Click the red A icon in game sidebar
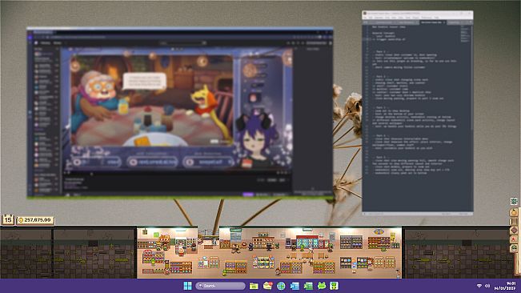 tap(514, 239)
